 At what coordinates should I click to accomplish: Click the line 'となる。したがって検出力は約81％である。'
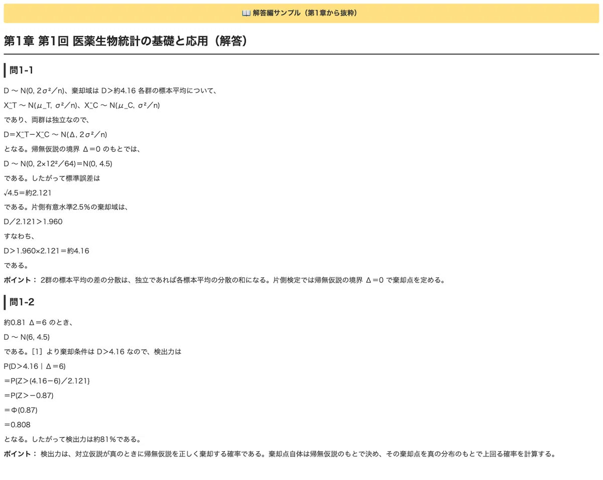[72, 439]
